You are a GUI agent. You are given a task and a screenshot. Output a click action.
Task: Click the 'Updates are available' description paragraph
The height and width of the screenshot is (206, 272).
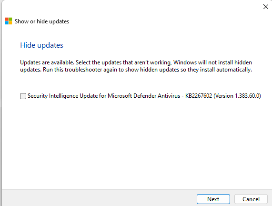click(136, 66)
